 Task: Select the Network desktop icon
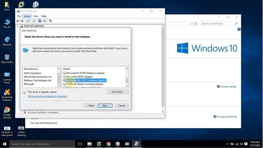click(7, 41)
